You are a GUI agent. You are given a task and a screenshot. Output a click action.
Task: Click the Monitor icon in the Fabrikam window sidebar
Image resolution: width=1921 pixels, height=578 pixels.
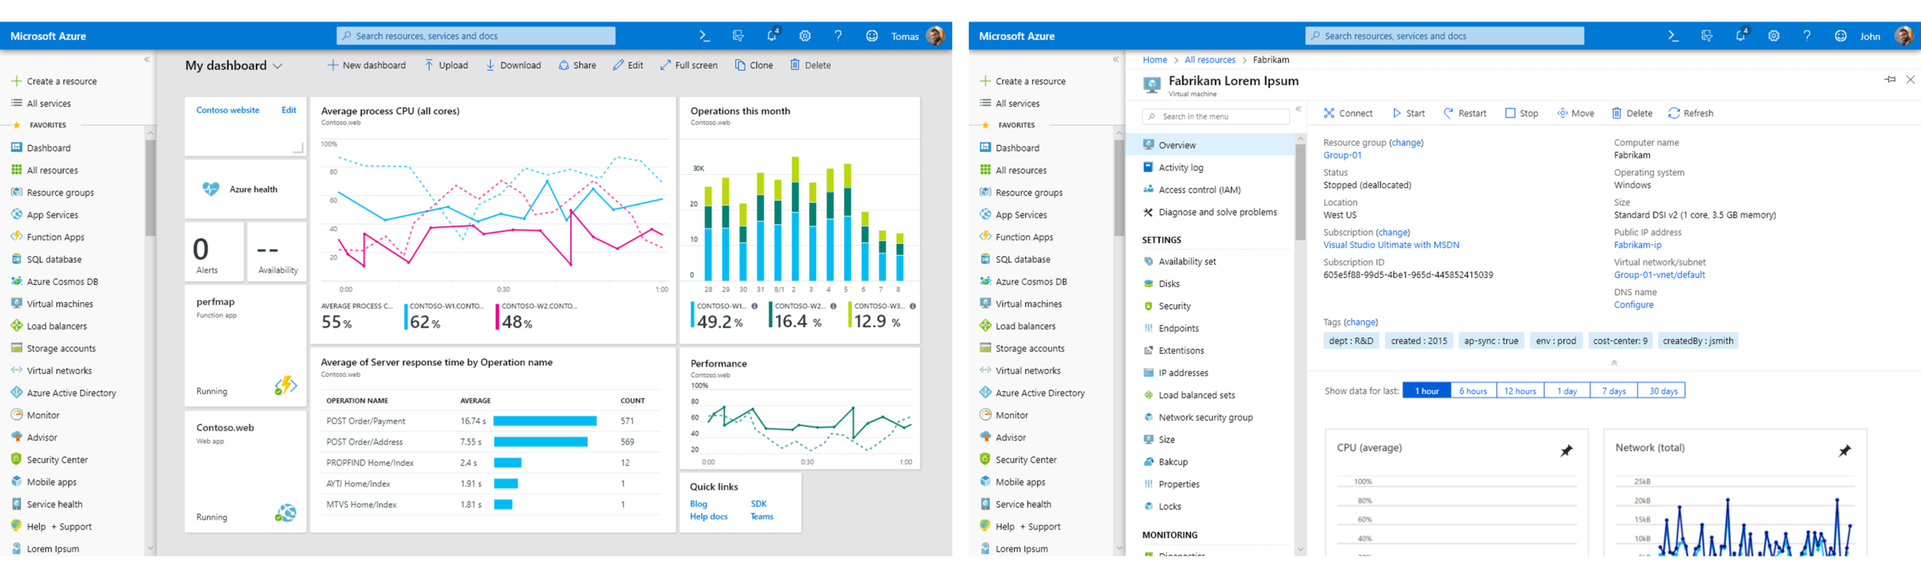(x=985, y=415)
